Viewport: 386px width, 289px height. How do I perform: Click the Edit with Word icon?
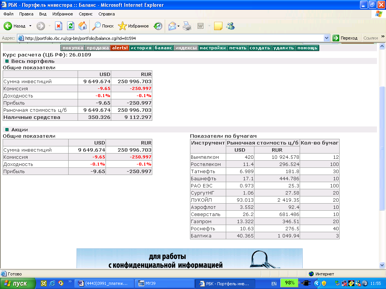tap(201, 26)
